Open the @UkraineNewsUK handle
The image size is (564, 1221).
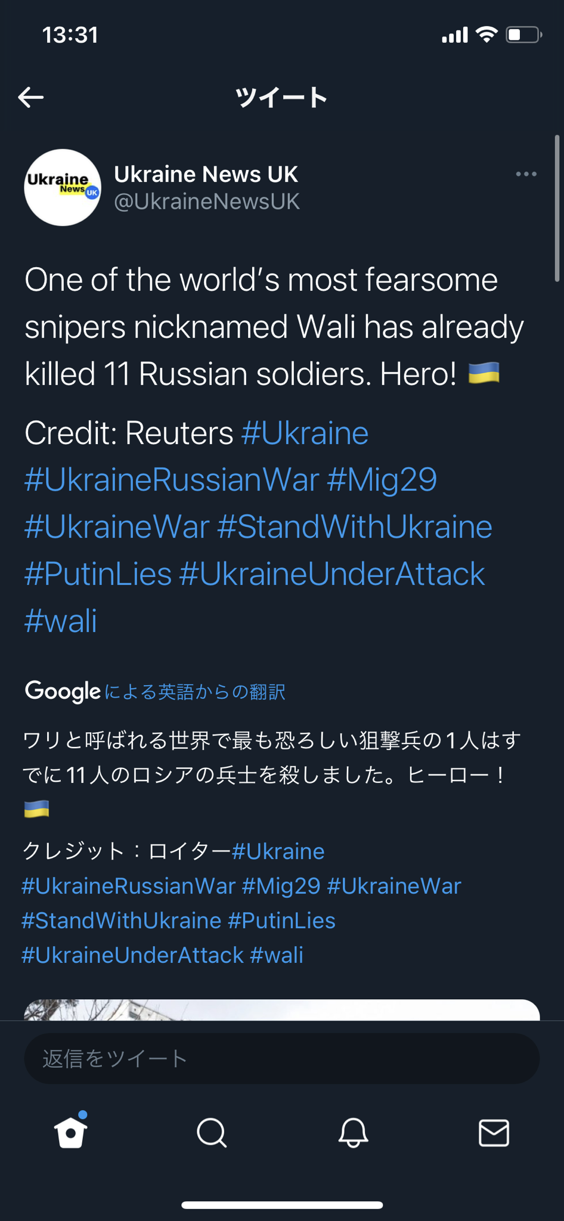206,202
